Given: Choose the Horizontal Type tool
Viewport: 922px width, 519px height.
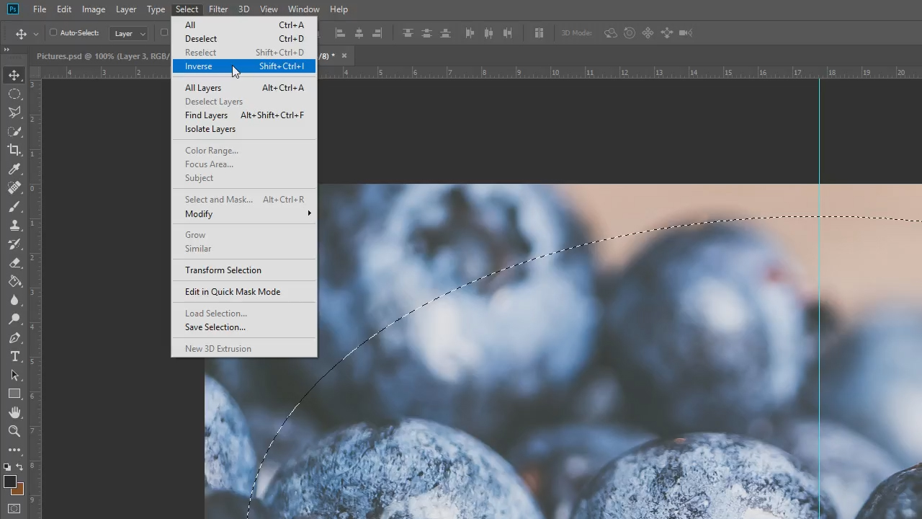Looking at the screenshot, I should [x=14, y=357].
